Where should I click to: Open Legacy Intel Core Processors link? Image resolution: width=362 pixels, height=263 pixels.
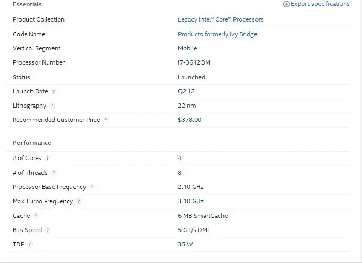(220, 19)
